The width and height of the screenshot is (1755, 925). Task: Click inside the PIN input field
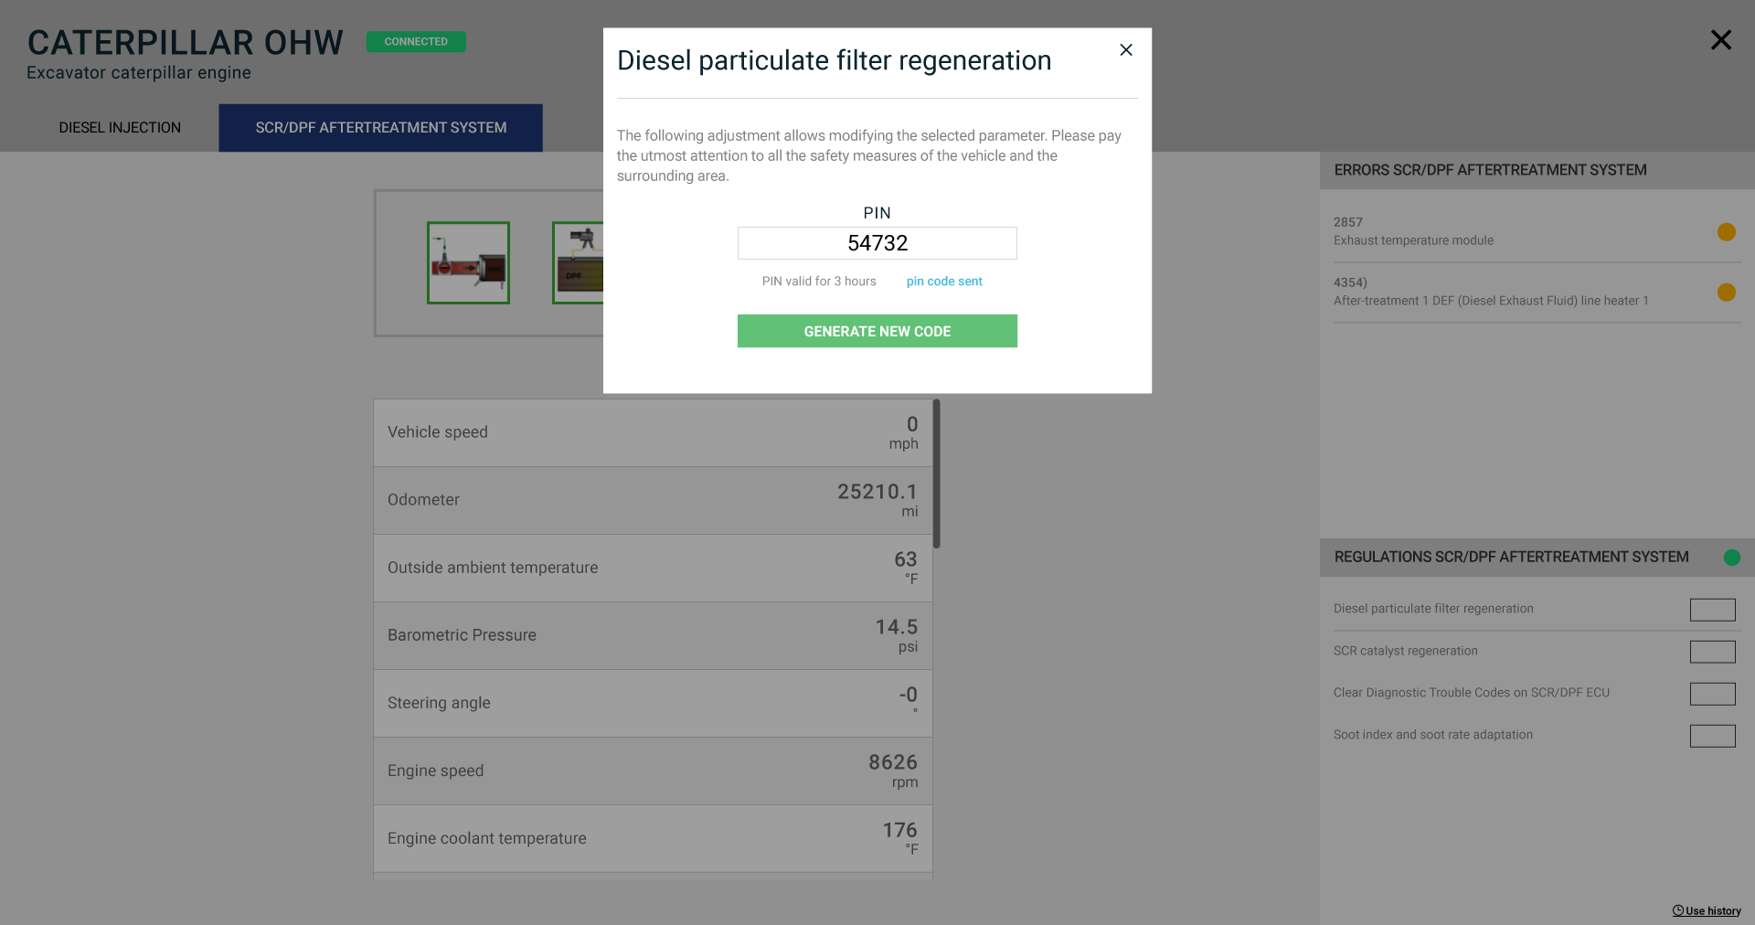click(877, 243)
